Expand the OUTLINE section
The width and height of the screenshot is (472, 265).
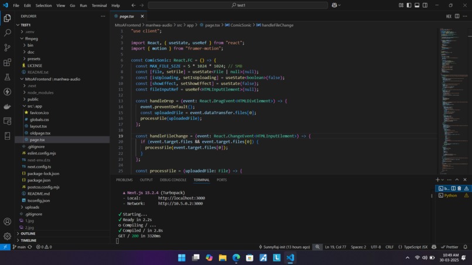61,233
